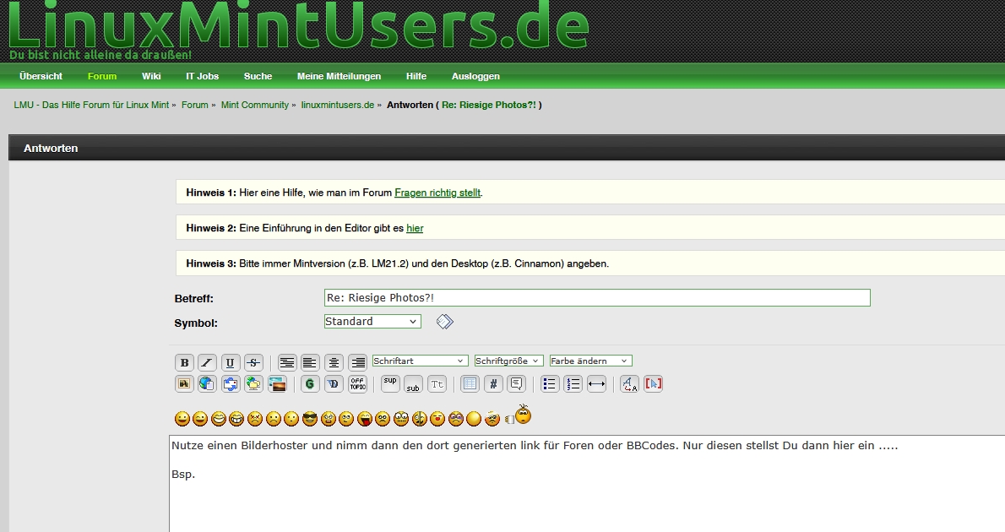
Task: Insert a hyperlink via globe icon
Action: tap(206, 383)
